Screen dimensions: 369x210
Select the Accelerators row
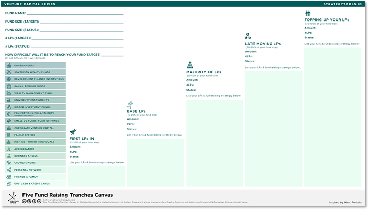[35, 149]
